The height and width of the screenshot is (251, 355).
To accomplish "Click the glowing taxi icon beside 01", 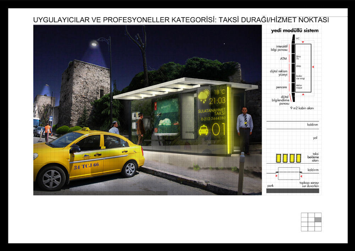I will (x=203, y=131).
